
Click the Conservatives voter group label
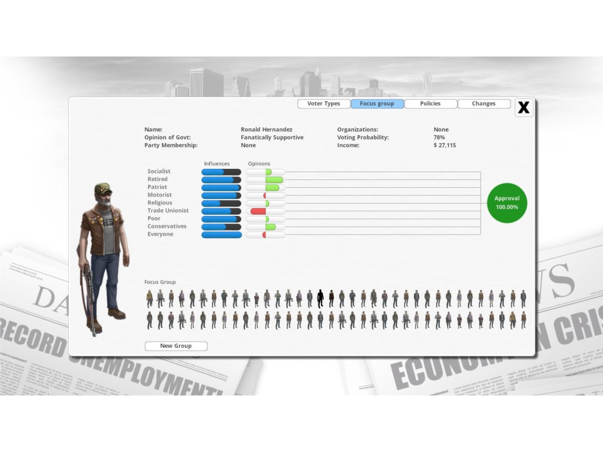point(167,227)
